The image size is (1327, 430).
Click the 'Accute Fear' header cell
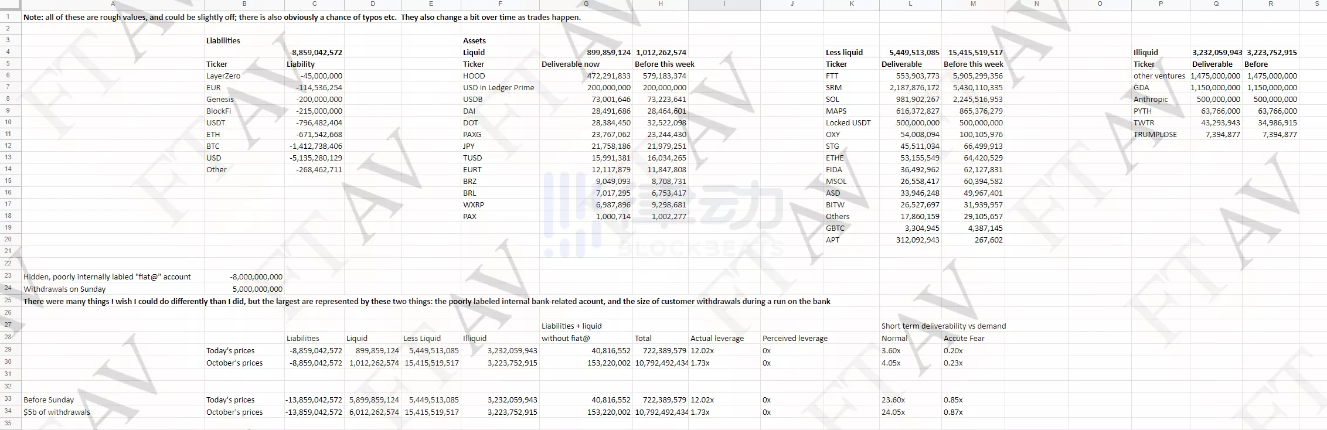[964, 338]
